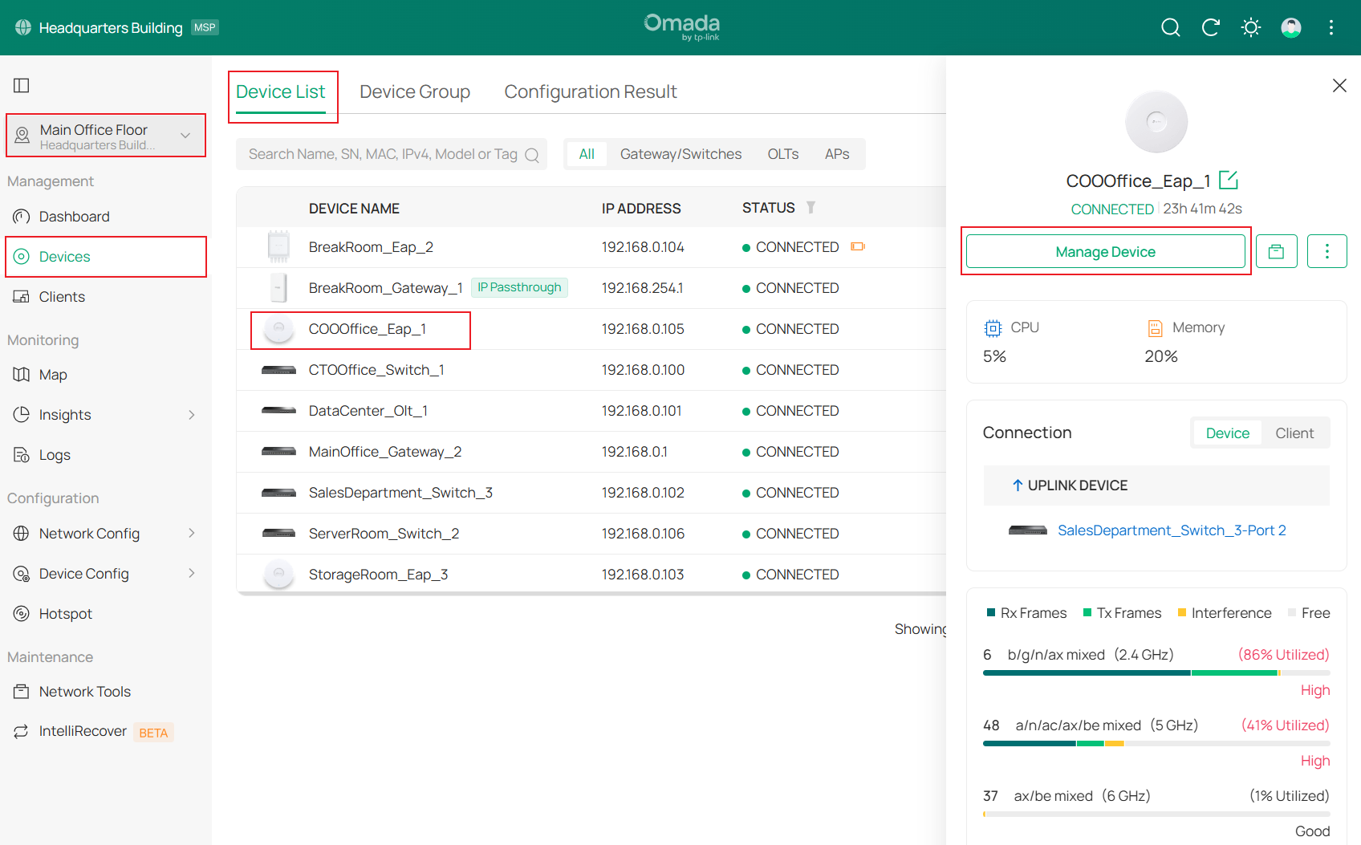Switch the Connection view to Client
The width and height of the screenshot is (1361, 845).
coord(1294,433)
